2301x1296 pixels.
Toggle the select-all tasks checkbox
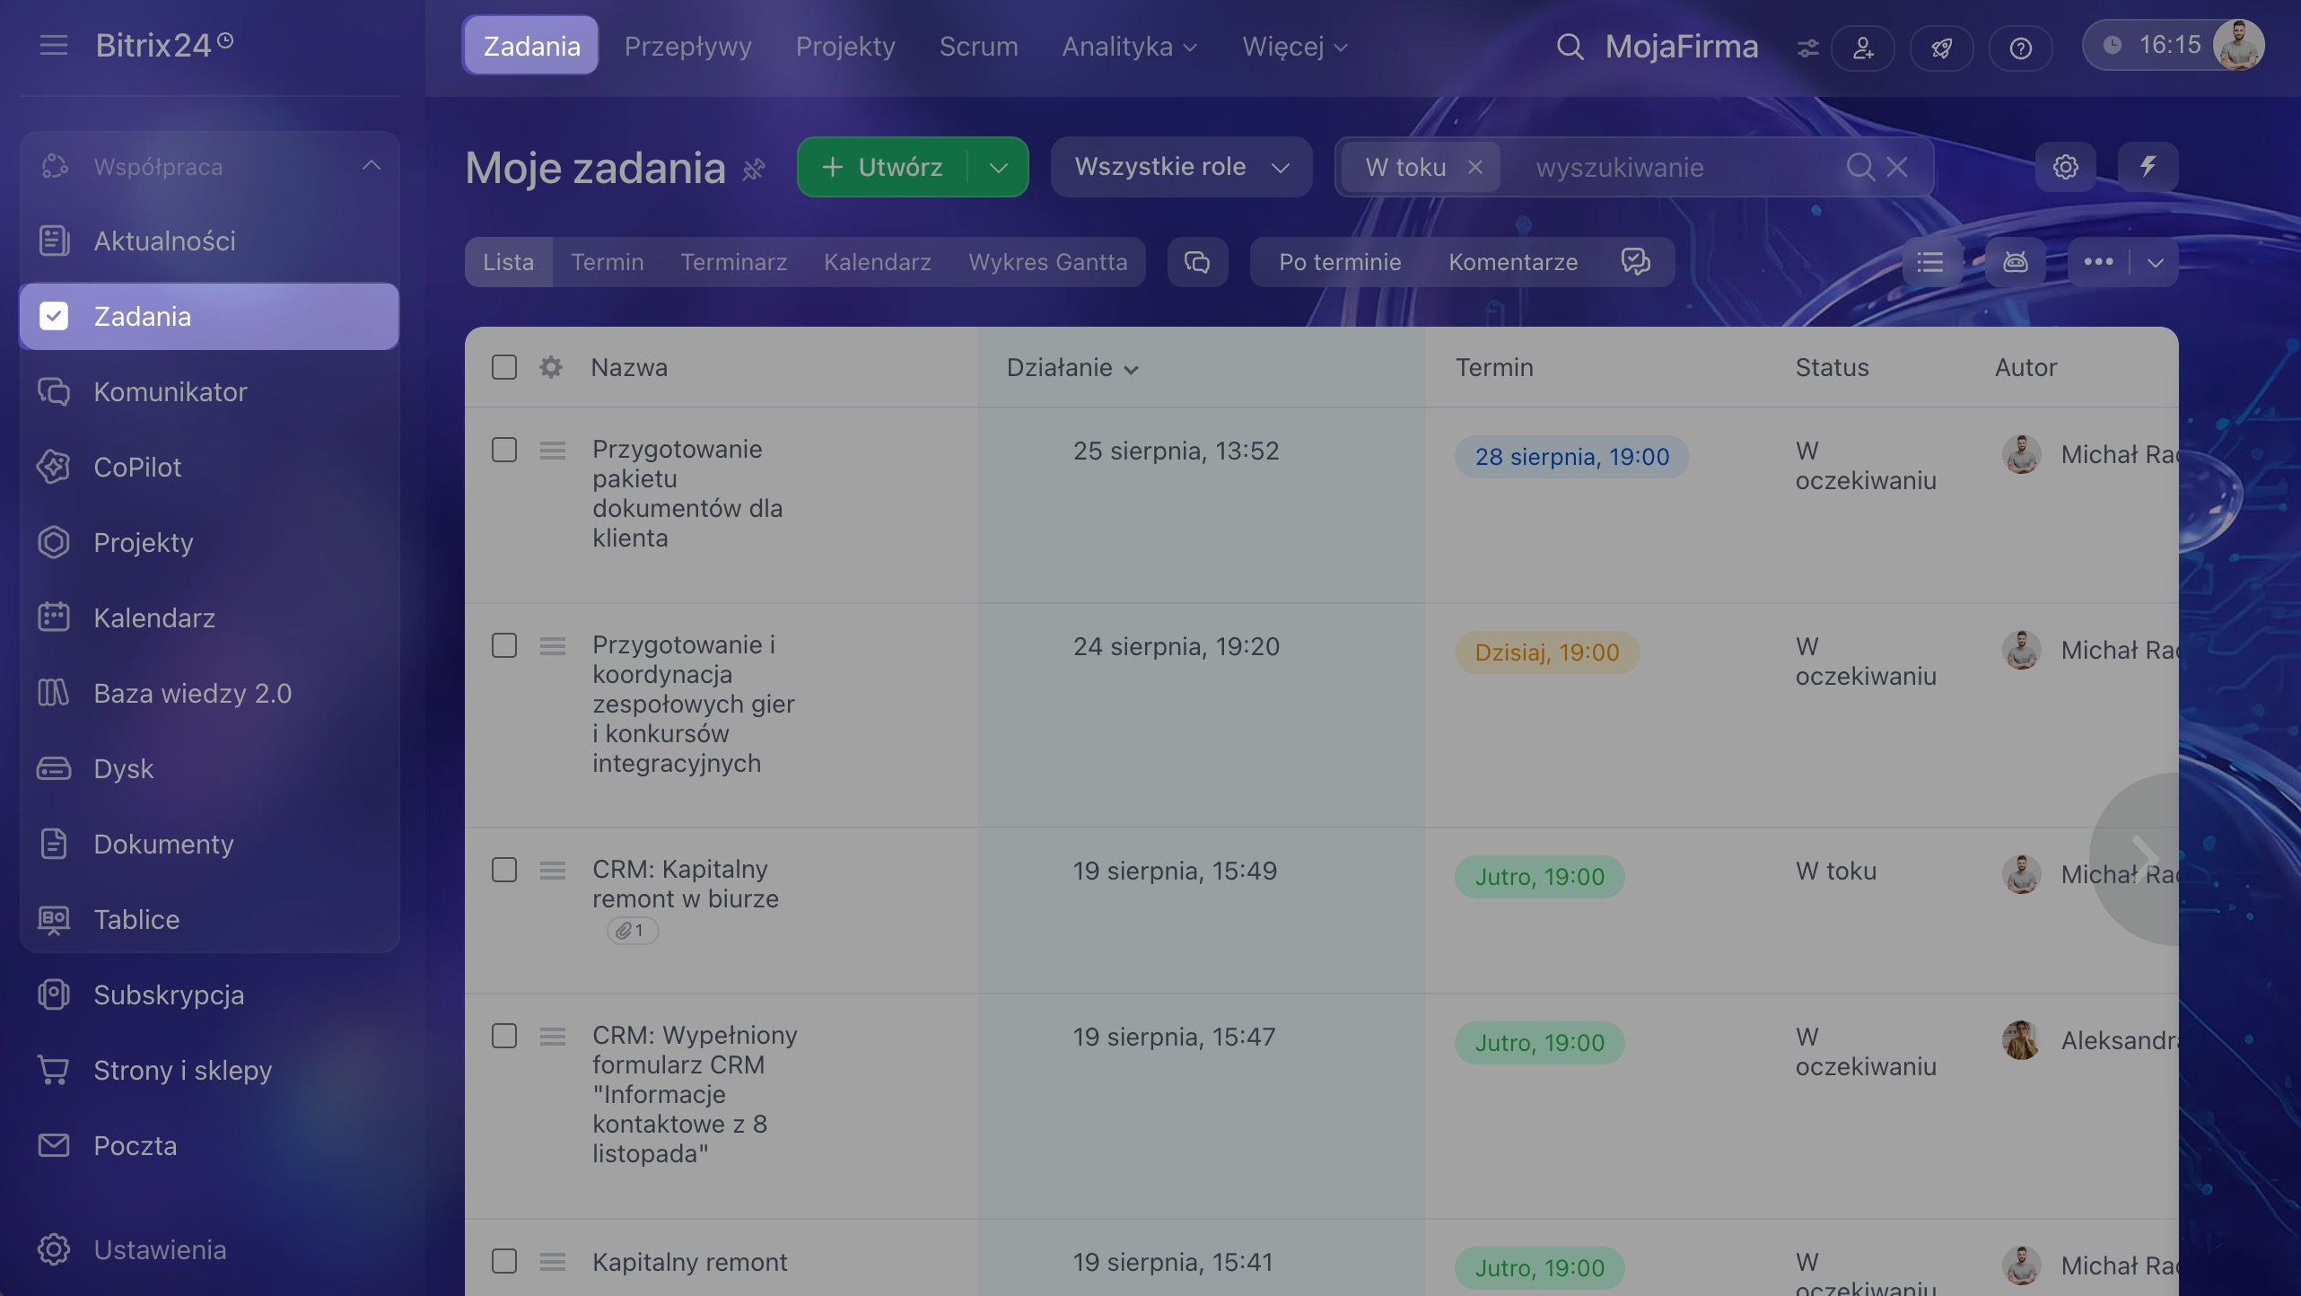point(504,367)
